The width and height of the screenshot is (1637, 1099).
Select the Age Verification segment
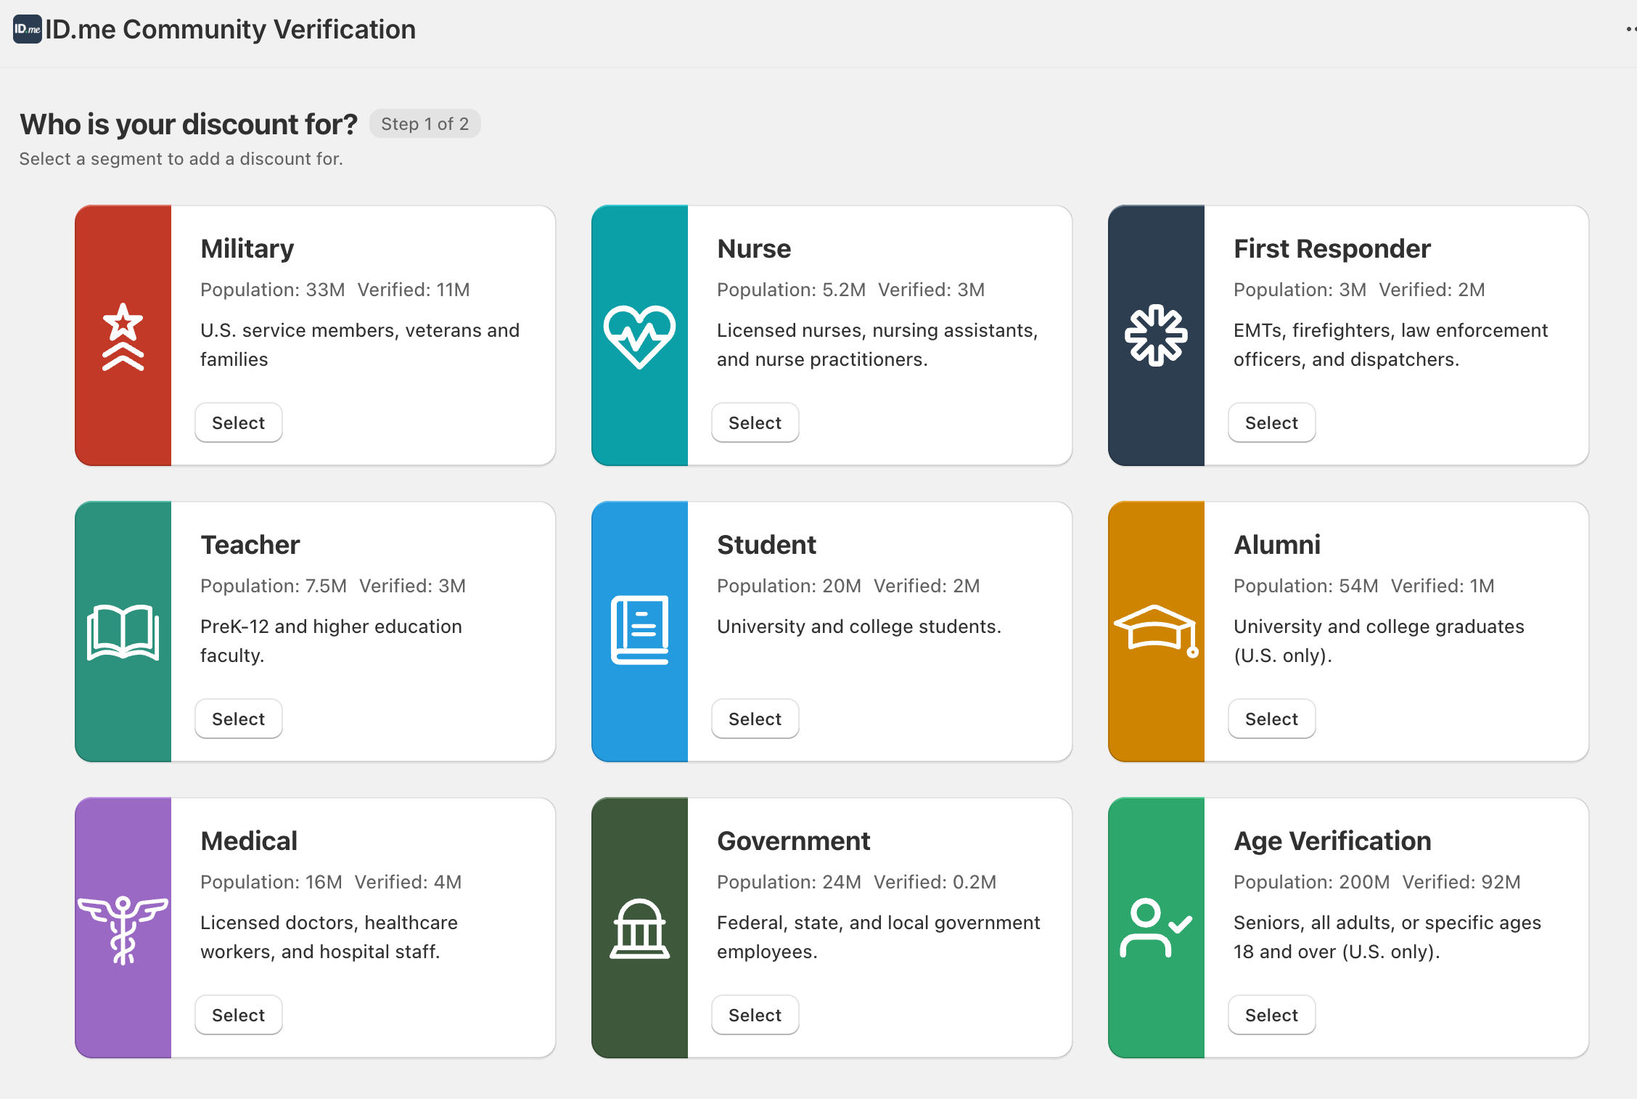point(1271,1014)
